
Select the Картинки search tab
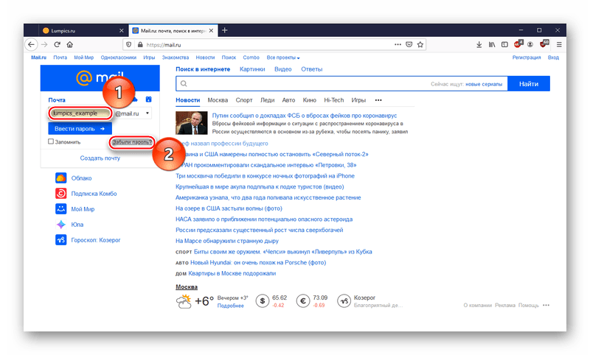click(252, 69)
